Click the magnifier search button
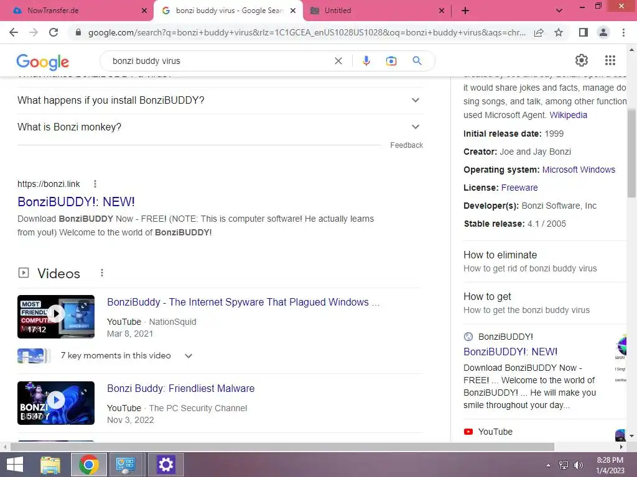This screenshot has width=637, height=477. coord(417,61)
